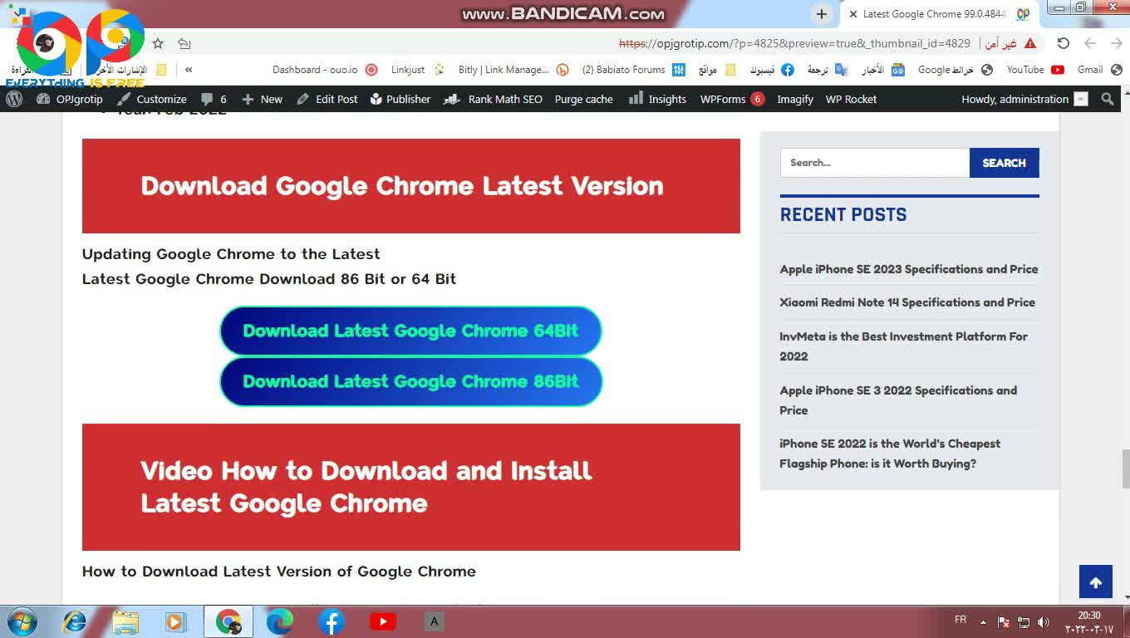Screen dimensions: 1130x638
Task: Open the YouTube taskbar icon
Action: [x=382, y=621]
